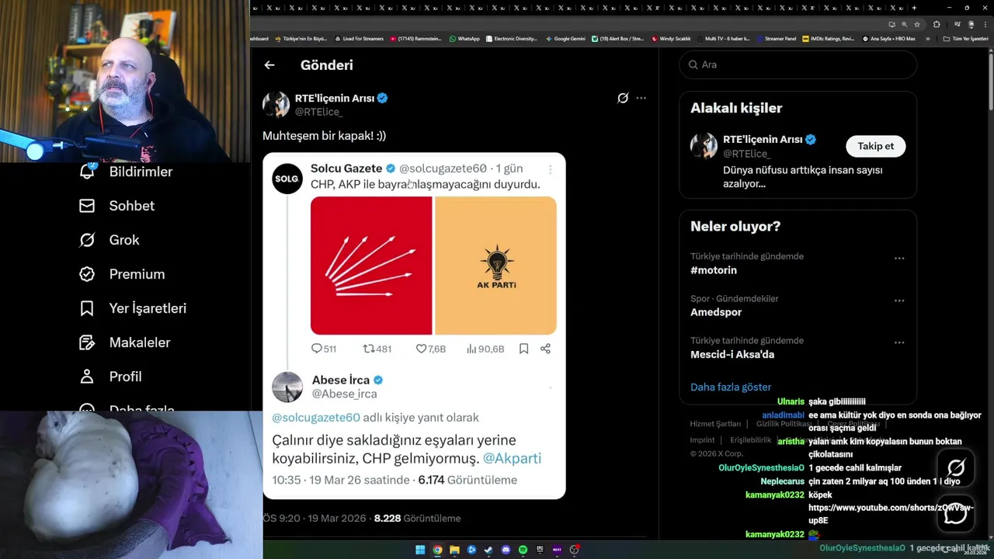Click the share icon on the quoted tweet
Image resolution: width=994 pixels, height=559 pixels.
click(x=545, y=349)
